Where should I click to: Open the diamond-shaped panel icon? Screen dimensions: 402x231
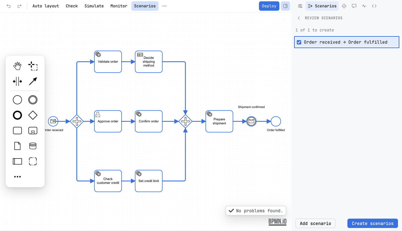344,6
